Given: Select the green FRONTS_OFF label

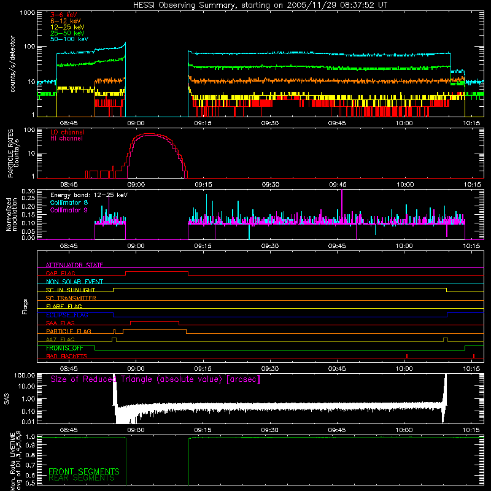Looking at the screenshot, I should pyautogui.click(x=64, y=348).
